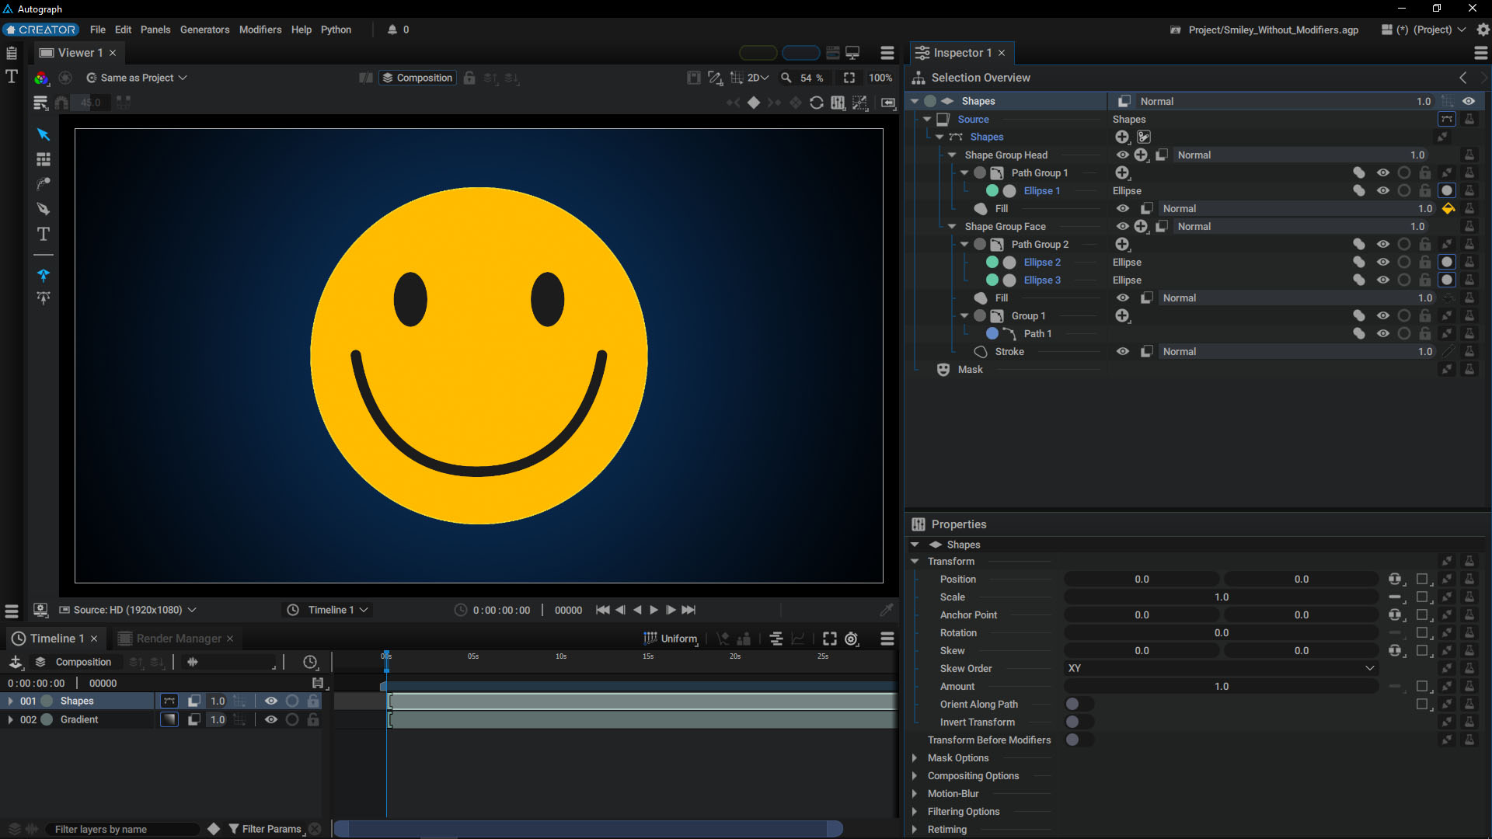Add item to Shapes with plus icon
The image size is (1492, 839).
coord(1122,137)
